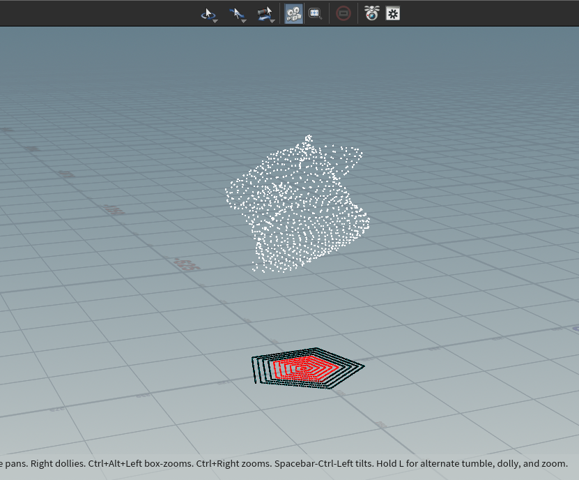The image size is (579, 480).
Task: Click the red points inside the pentagon
Action: tap(300, 368)
